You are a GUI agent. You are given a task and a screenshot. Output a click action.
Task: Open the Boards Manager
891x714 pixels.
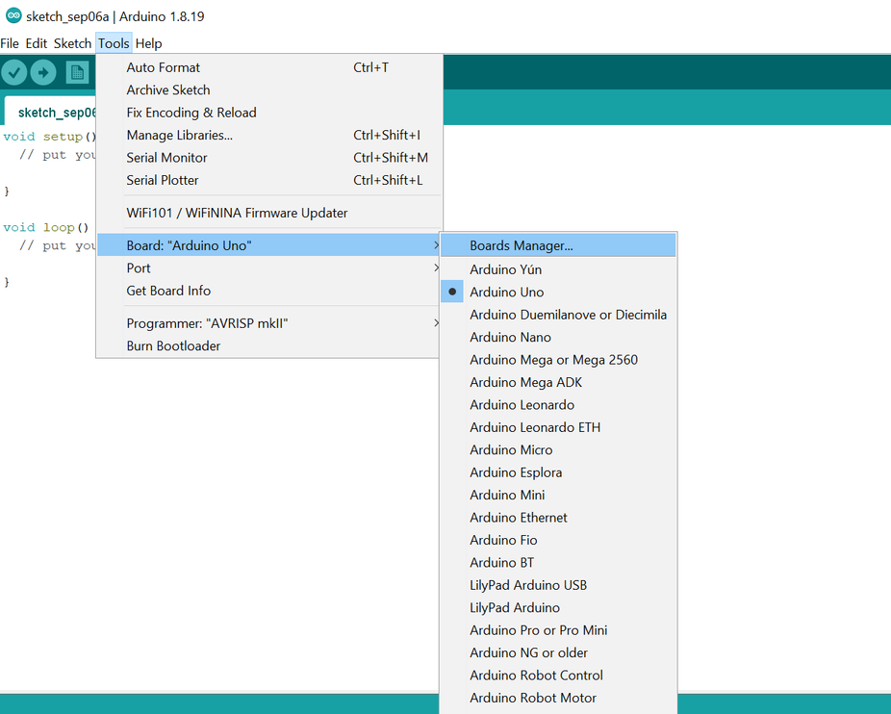click(521, 245)
